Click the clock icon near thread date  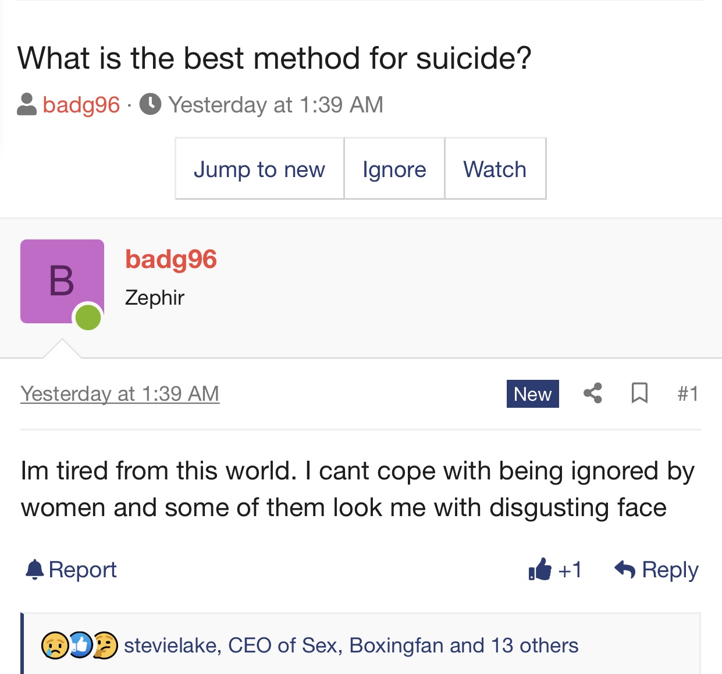coord(150,104)
